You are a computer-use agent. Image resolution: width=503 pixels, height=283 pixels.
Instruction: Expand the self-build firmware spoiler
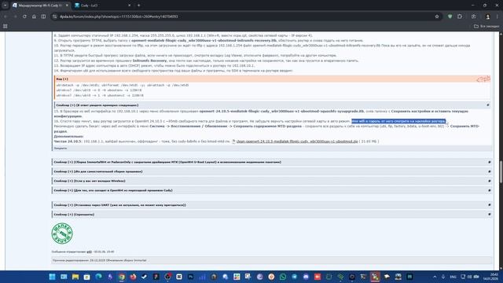[272, 171]
